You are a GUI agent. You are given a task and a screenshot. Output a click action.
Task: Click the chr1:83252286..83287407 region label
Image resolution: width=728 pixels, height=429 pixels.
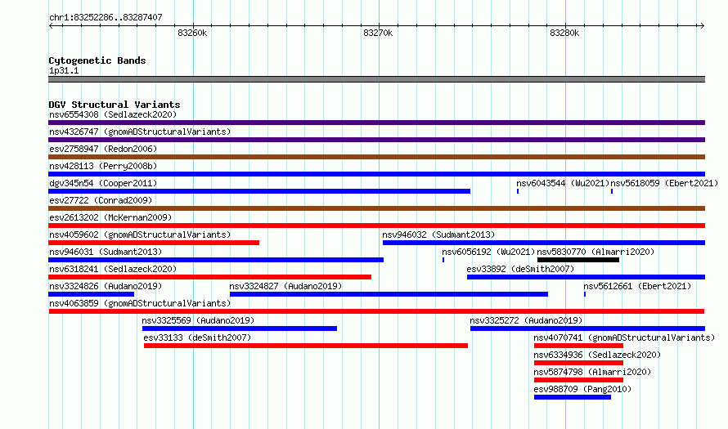[106, 17]
